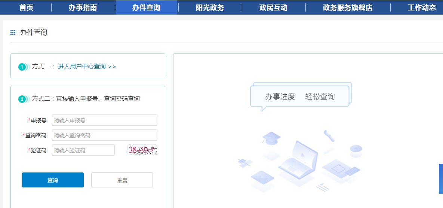Go to the 首页 navigation tab
Viewport: 443px width, 208px height.
click(x=26, y=7)
